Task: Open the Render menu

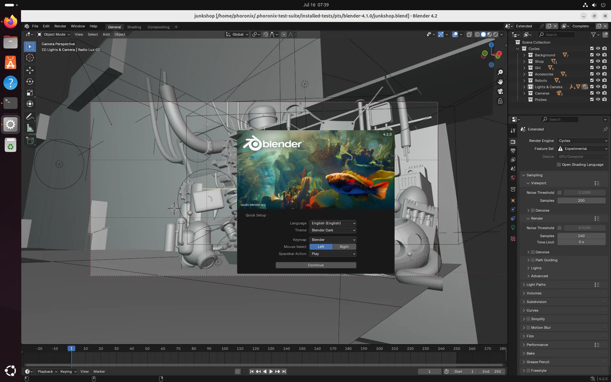Action: [x=60, y=26]
